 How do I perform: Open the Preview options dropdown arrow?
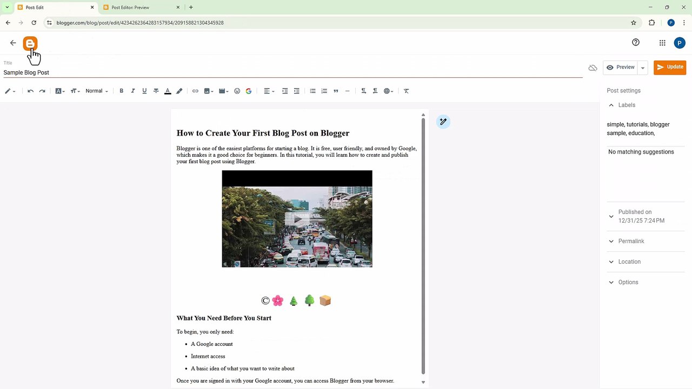[x=643, y=68]
